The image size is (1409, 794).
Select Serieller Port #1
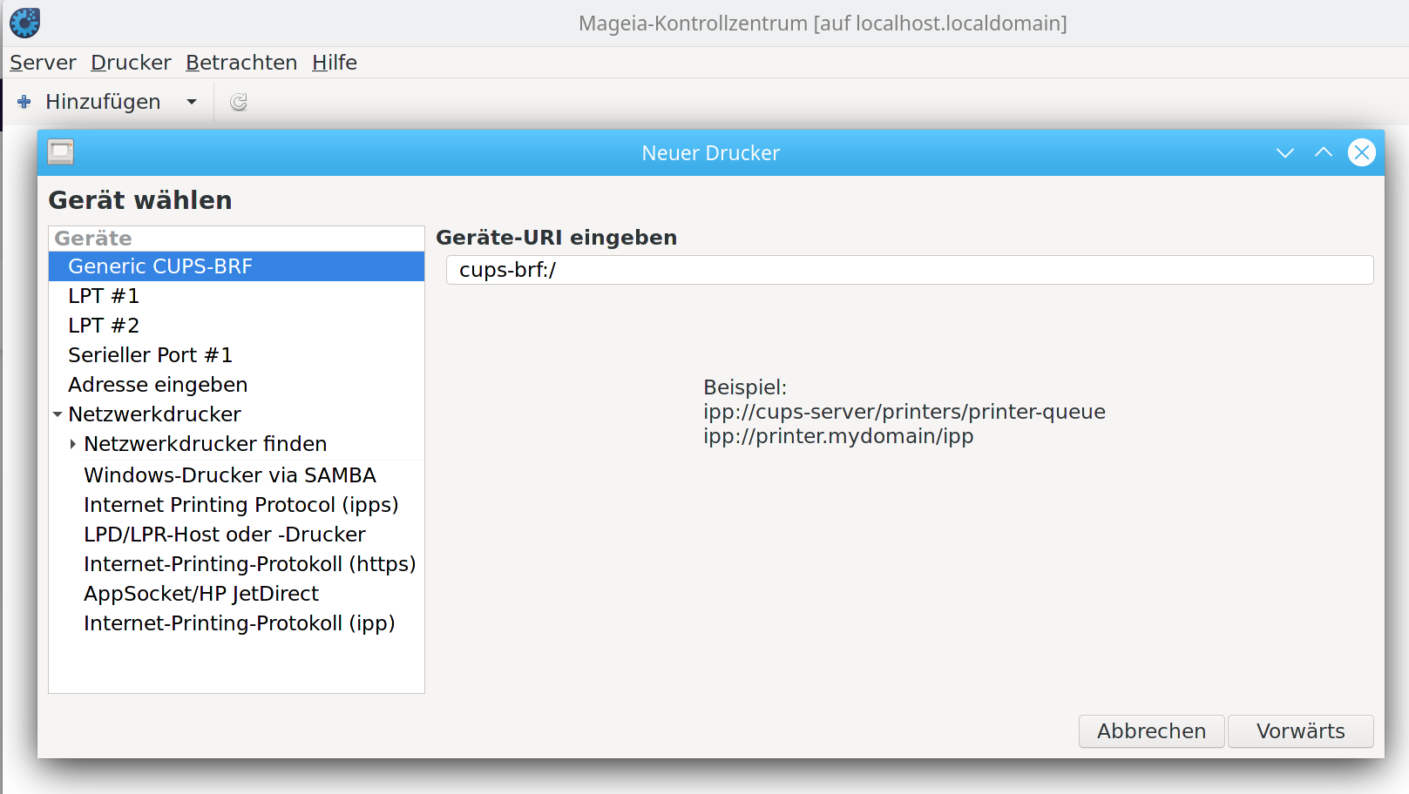coord(236,355)
